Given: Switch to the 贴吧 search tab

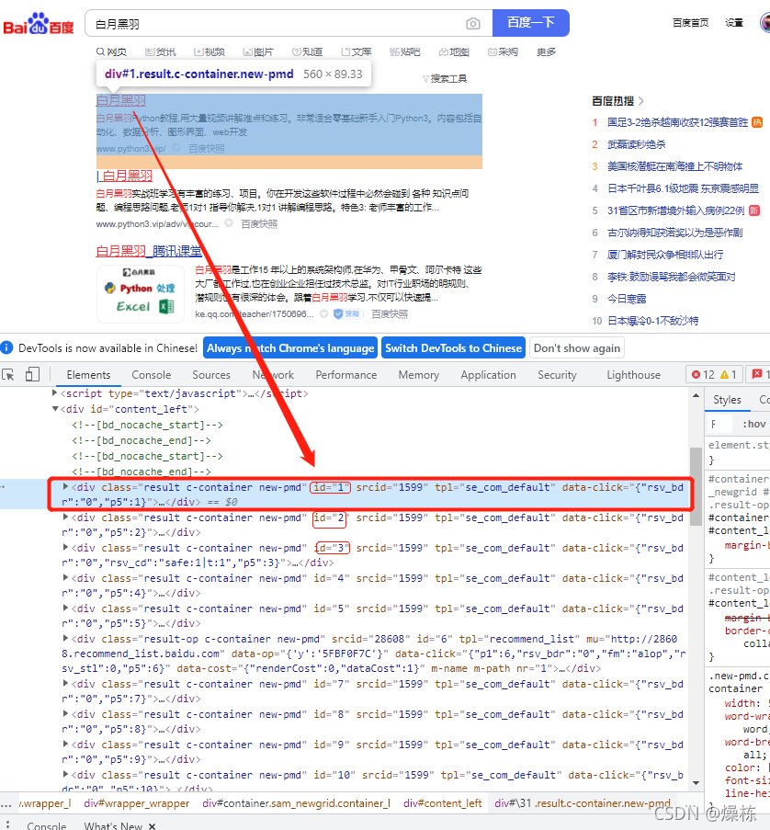Looking at the screenshot, I should [404, 51].
